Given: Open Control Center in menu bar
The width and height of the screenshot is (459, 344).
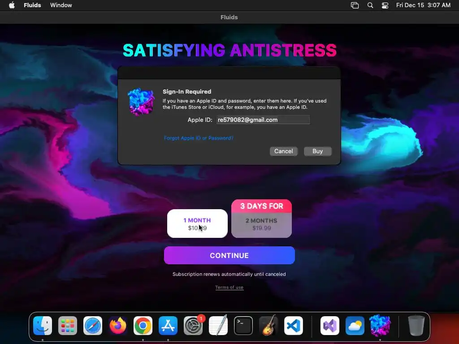Looking at the screenshot, I should click(385, 5).
